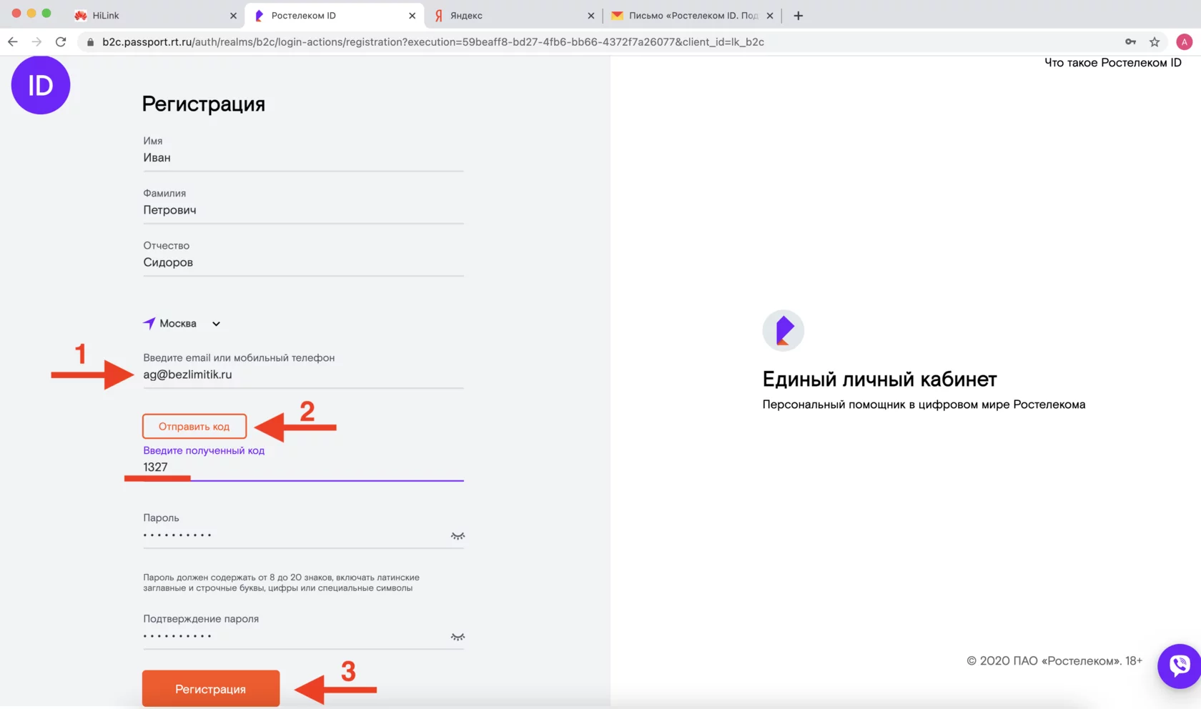Toggle visibility of Подтверждение пароля field
The height and width of the screenshot is (709, 1201).
coord(458,636)
